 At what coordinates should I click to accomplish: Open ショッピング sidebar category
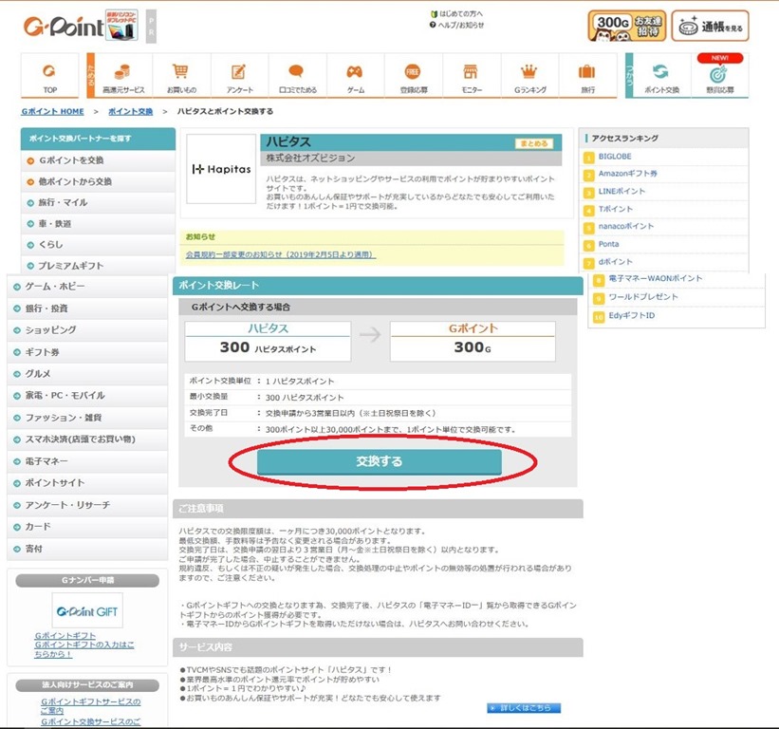(x=88, y=330)
